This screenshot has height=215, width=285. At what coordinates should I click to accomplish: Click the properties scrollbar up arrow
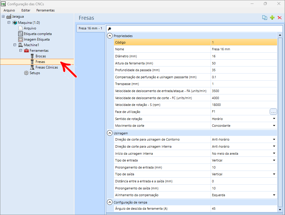280,35
